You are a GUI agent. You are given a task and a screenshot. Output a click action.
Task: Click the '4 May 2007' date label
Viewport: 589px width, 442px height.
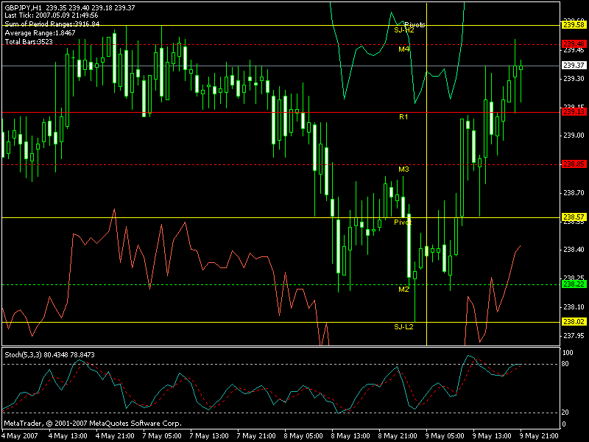coord(20,436)
